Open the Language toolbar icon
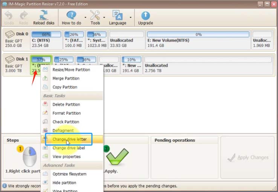Viewport: 278px width, 192px height. point(118,15)
